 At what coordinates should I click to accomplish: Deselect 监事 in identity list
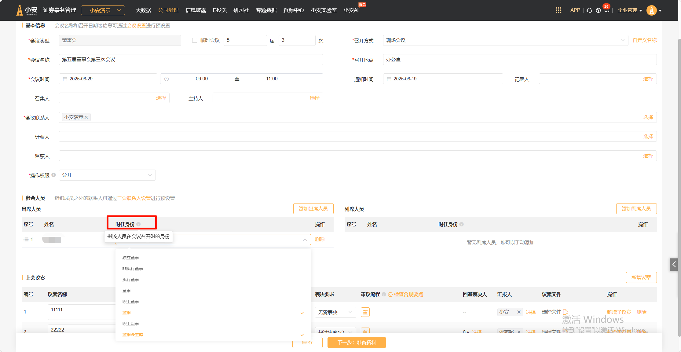coord(126,313)
